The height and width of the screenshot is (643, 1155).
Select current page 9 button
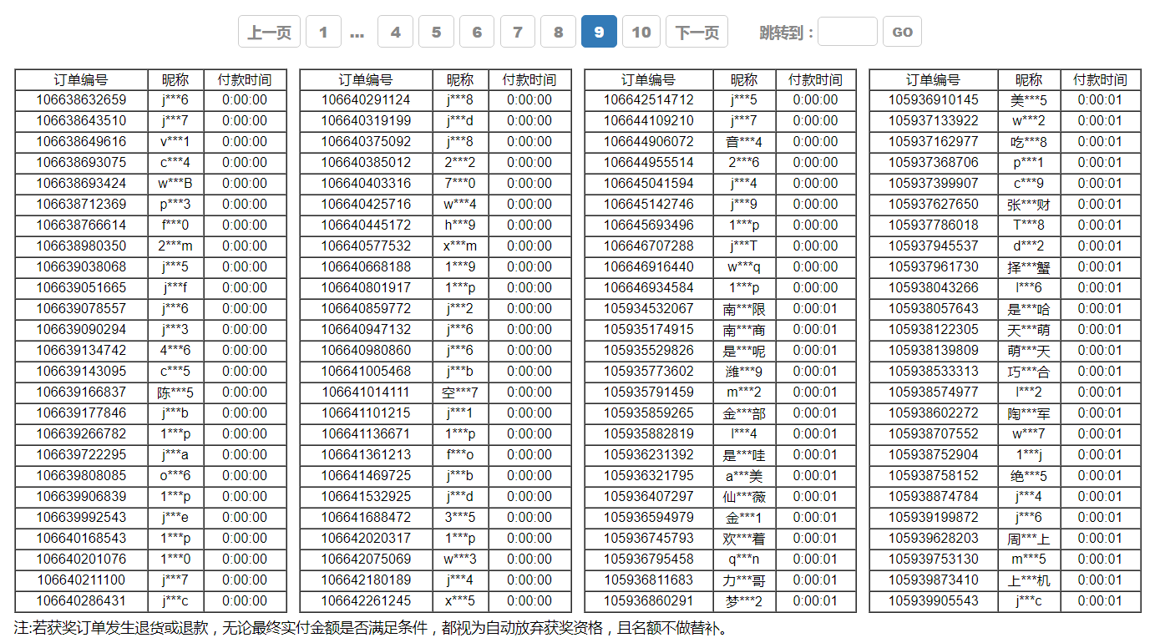coord(599,32)
